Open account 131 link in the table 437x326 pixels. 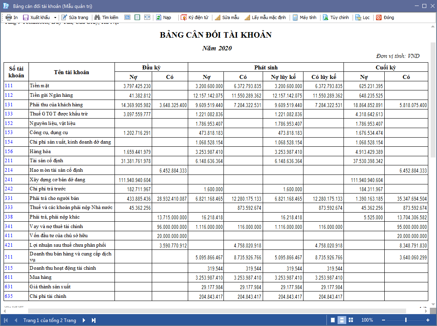tap(9, 105)
